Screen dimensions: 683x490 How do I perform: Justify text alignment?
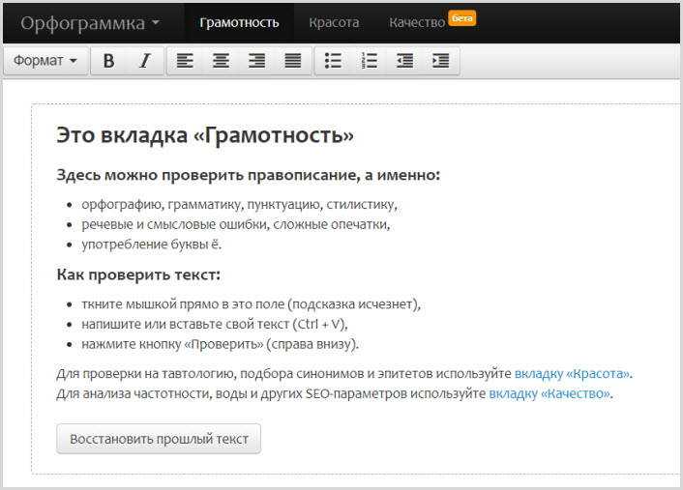click(293, 61)
